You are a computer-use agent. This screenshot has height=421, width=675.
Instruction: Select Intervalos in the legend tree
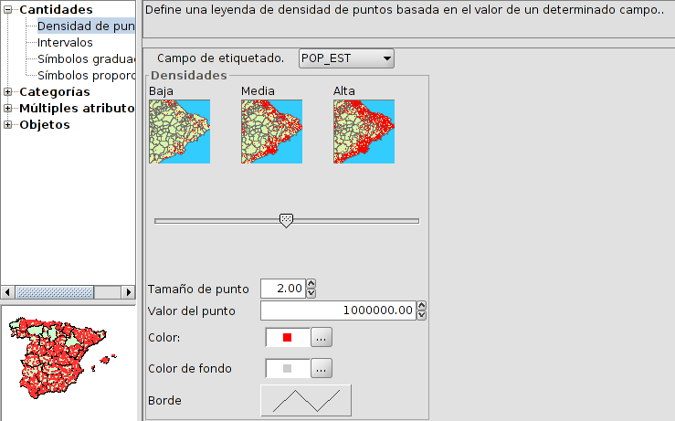(65, 43)
